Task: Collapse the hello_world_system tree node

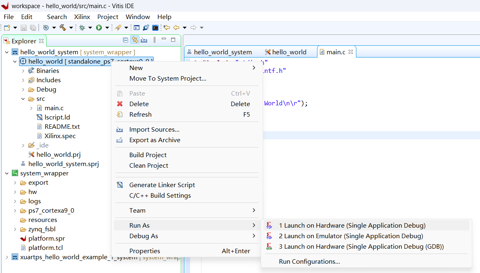Action: click(7, 52)
